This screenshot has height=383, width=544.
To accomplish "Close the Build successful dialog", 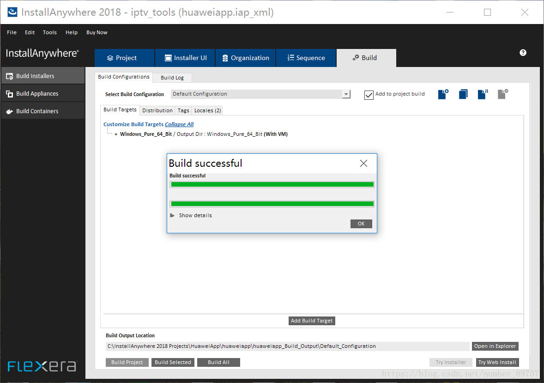I will 363,163.
